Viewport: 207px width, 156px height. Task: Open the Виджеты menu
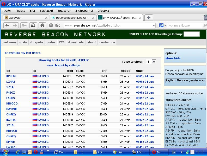(x=64, y=11)
